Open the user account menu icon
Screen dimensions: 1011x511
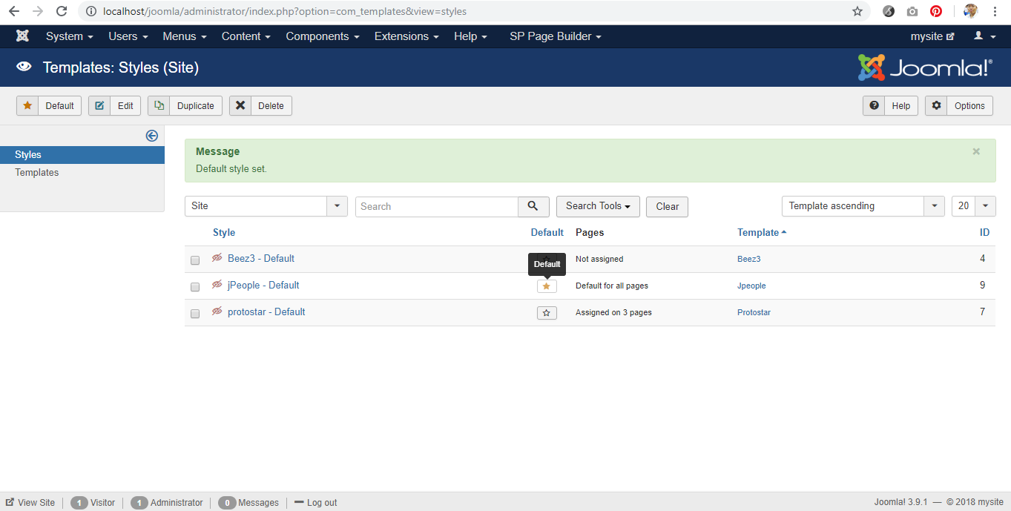(984, 36)
